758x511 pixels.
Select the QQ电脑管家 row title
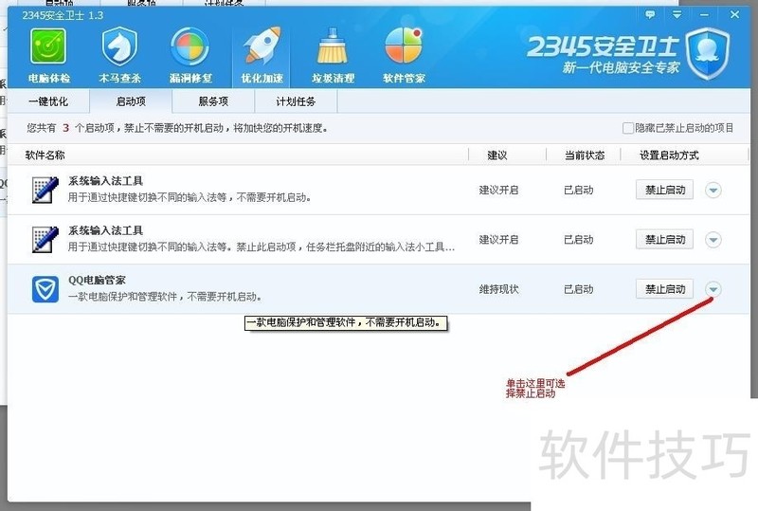pos(97,281)
